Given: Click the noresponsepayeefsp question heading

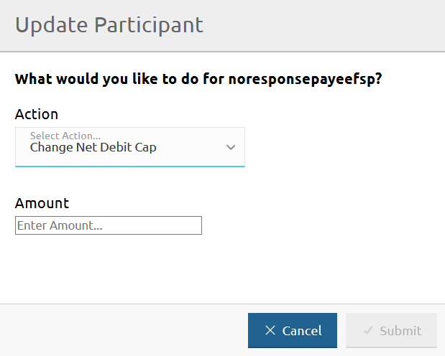Looking at the screenshot, I should pyautogui.click(x=198, y=79).
